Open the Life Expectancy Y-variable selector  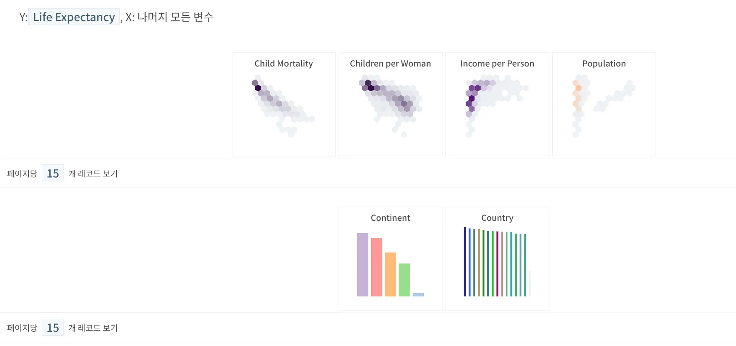(x=74, y=17)
